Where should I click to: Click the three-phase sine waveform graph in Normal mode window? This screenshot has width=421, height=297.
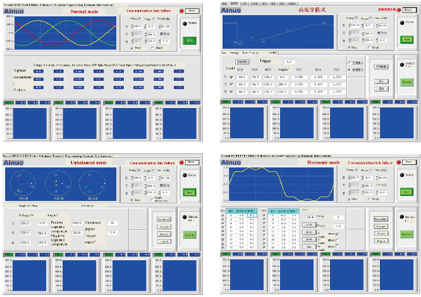coord(66,33)
